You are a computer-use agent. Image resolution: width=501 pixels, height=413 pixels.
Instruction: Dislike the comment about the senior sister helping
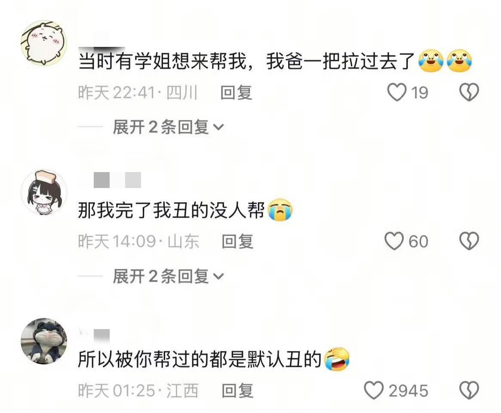tap(469, 92)
